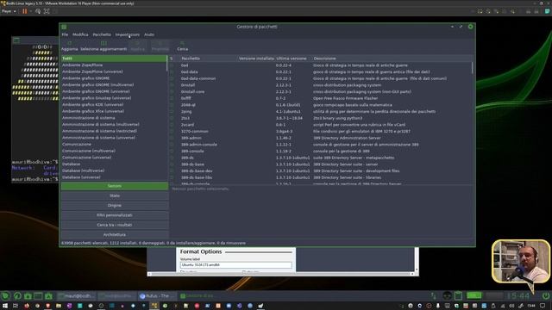The image size is (552, 310).
Task: Click the green battery indicator on shelf
Action: click(x=474, y=295)
